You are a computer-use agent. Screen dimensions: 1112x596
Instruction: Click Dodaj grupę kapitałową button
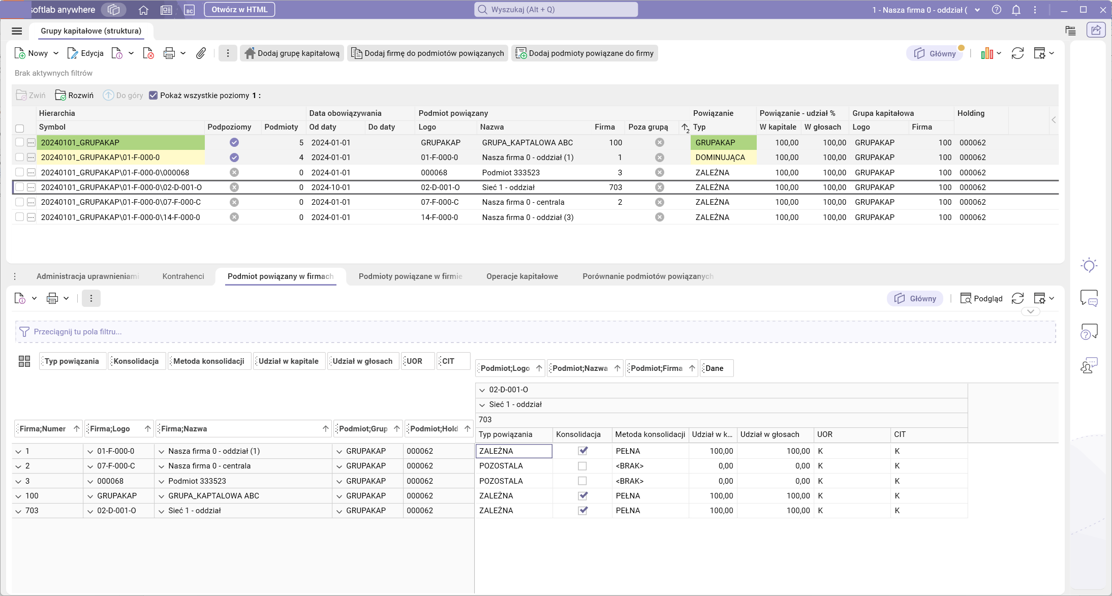292,53
